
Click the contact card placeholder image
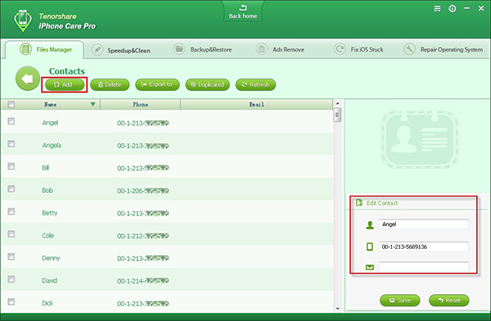click(420, 139)
